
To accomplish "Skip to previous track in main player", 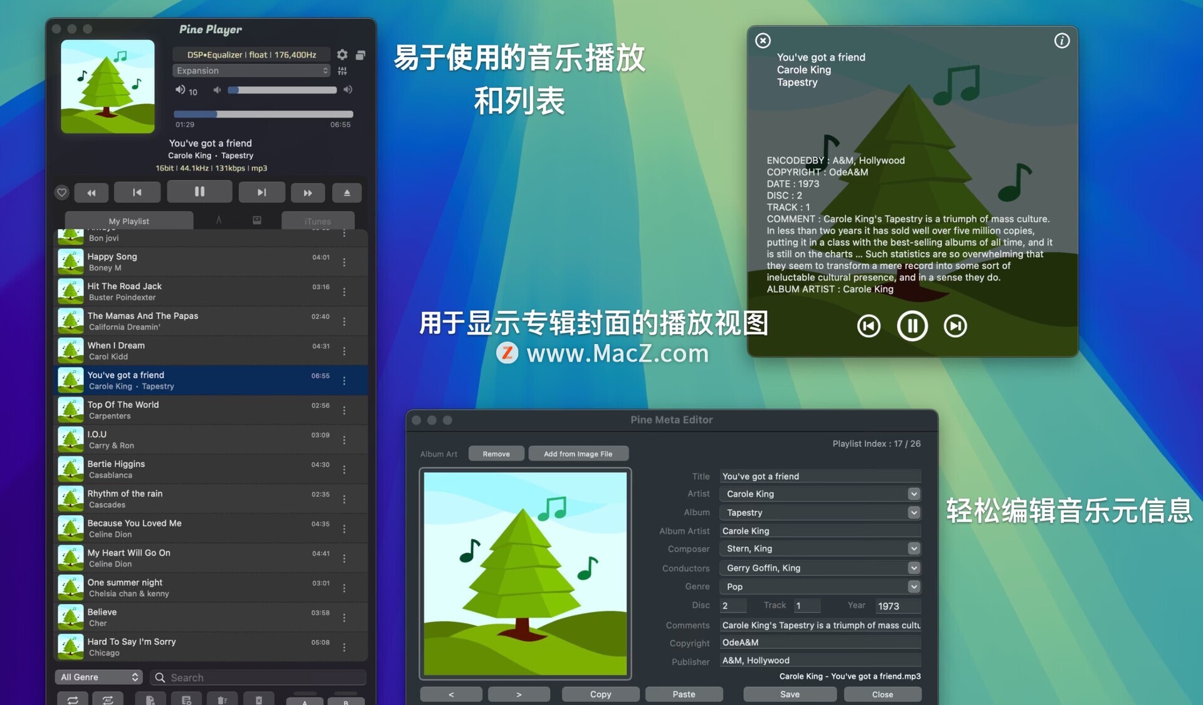I will [137, 192].
